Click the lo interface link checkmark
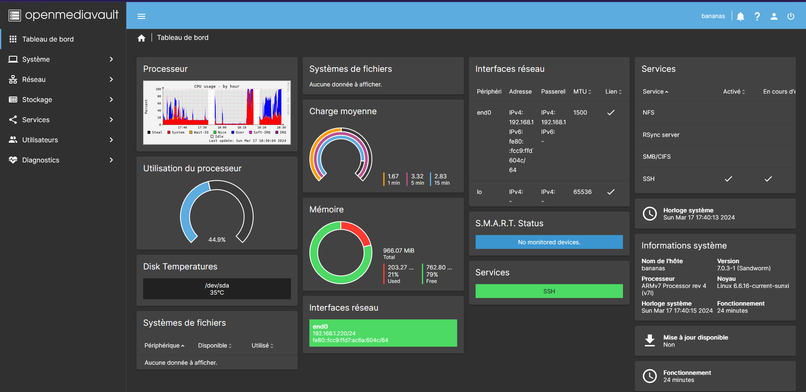This screenshot has height=392, width=806. (611, 192)
